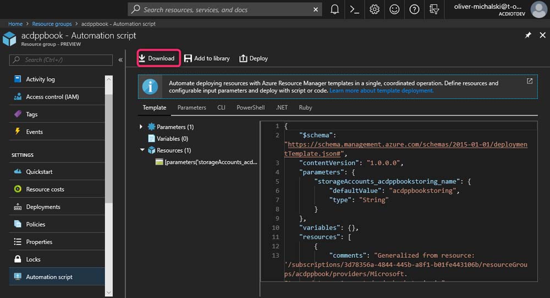The image size is (550, 298).
Task: Click the Add to library button
Action: 207,58
